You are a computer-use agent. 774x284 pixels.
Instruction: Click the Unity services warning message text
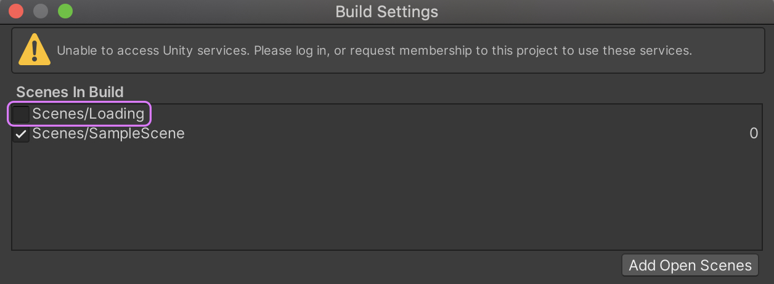pyautogui.click(x=375, y=50)
